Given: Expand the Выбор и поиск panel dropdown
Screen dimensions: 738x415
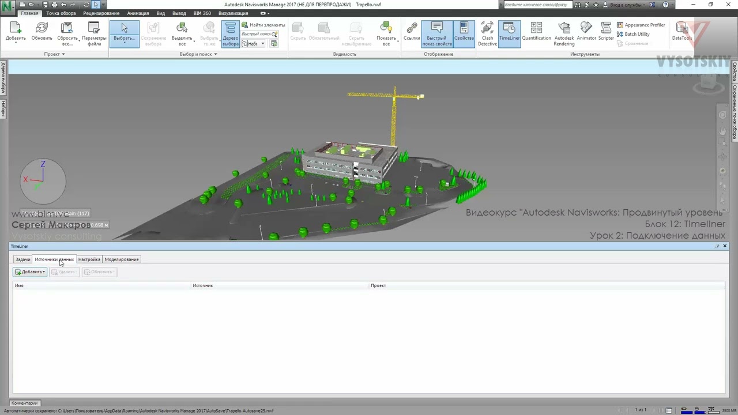Looking at the screenshot, I should (198, 54).
